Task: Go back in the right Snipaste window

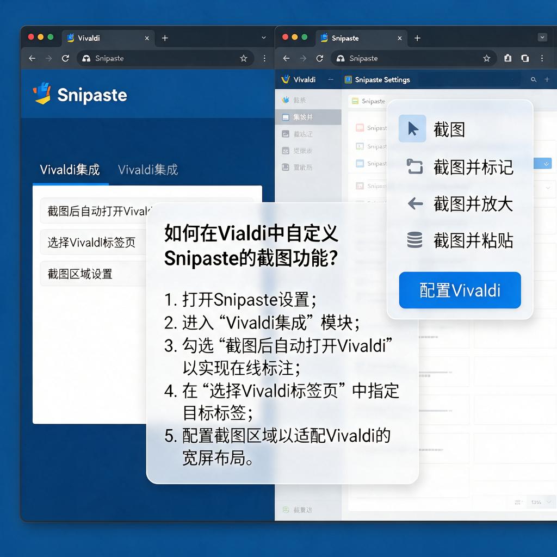Action: [x=286, y=58]
